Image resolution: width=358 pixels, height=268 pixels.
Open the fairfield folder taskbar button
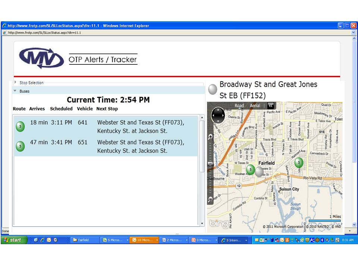(x=85, y=240)
